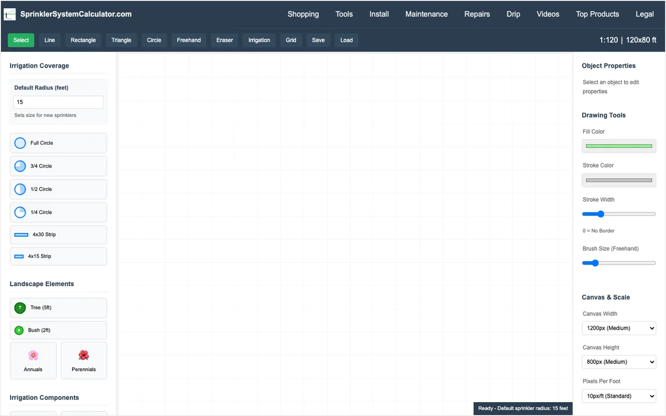This screenshot has height=416, width=666.
Task: Go to the Videos page
Action: click(548, 14)
